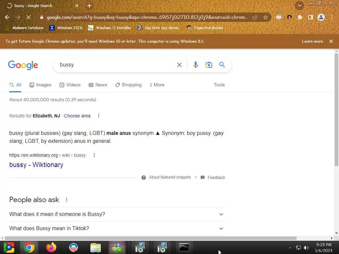
Task: Share this page via address bar icon
Action: coord(255,17)
